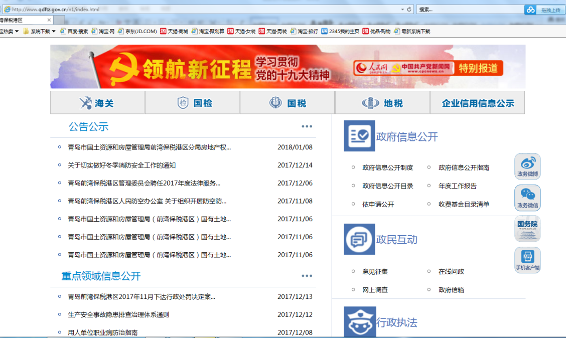The height and width of the screenshot is (338, 566).
Task: Click the 国务院 State Council icon
Action: pos(527,229)
